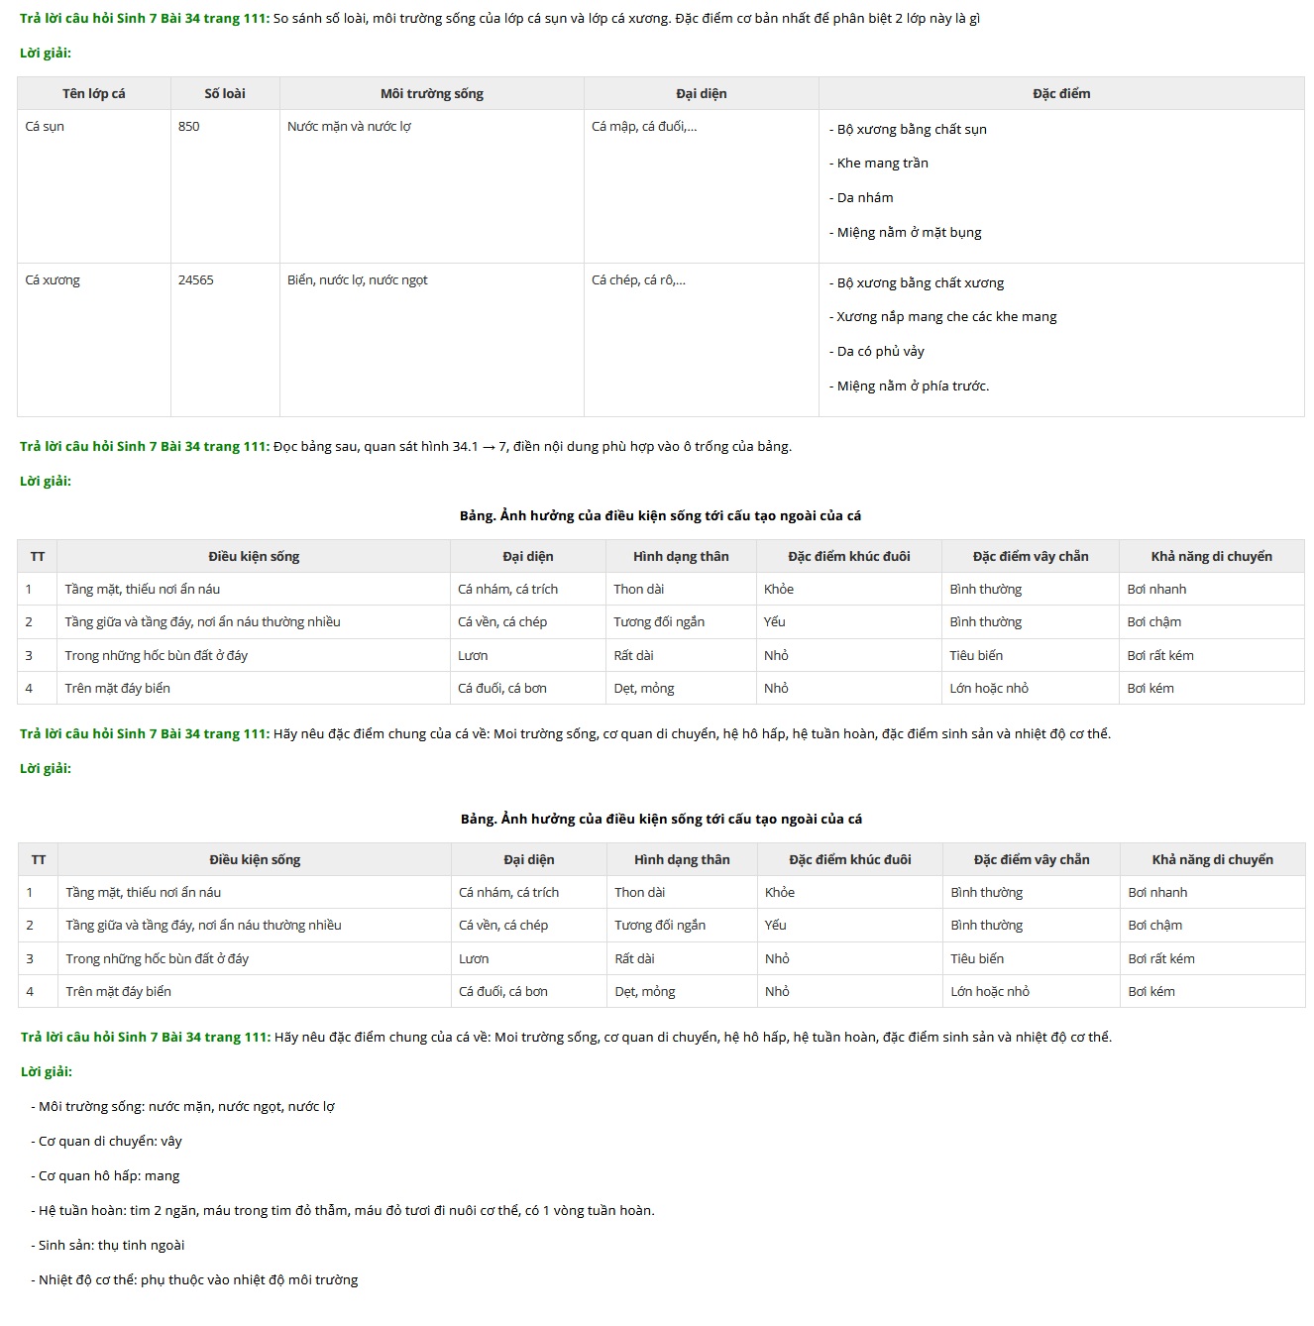
Task: Click the 'Cá sụn' table cell
Action: tap(45, 127)
